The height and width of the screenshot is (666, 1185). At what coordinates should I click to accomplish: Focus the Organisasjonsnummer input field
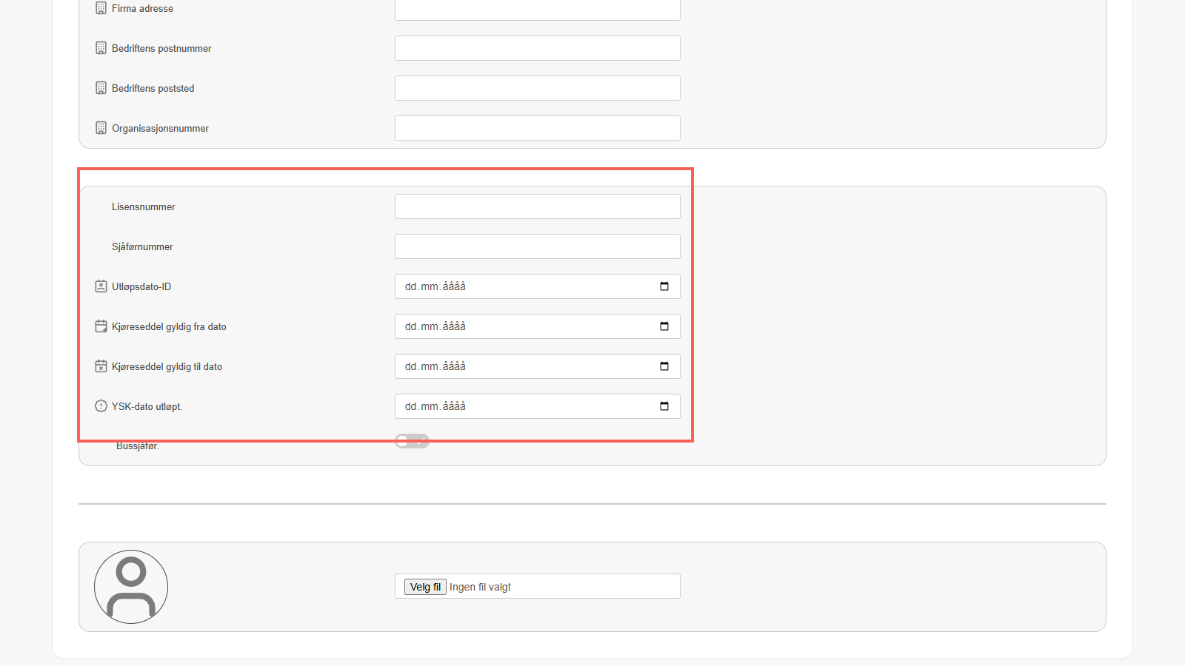pyautogui.click(x=538, y=128)
